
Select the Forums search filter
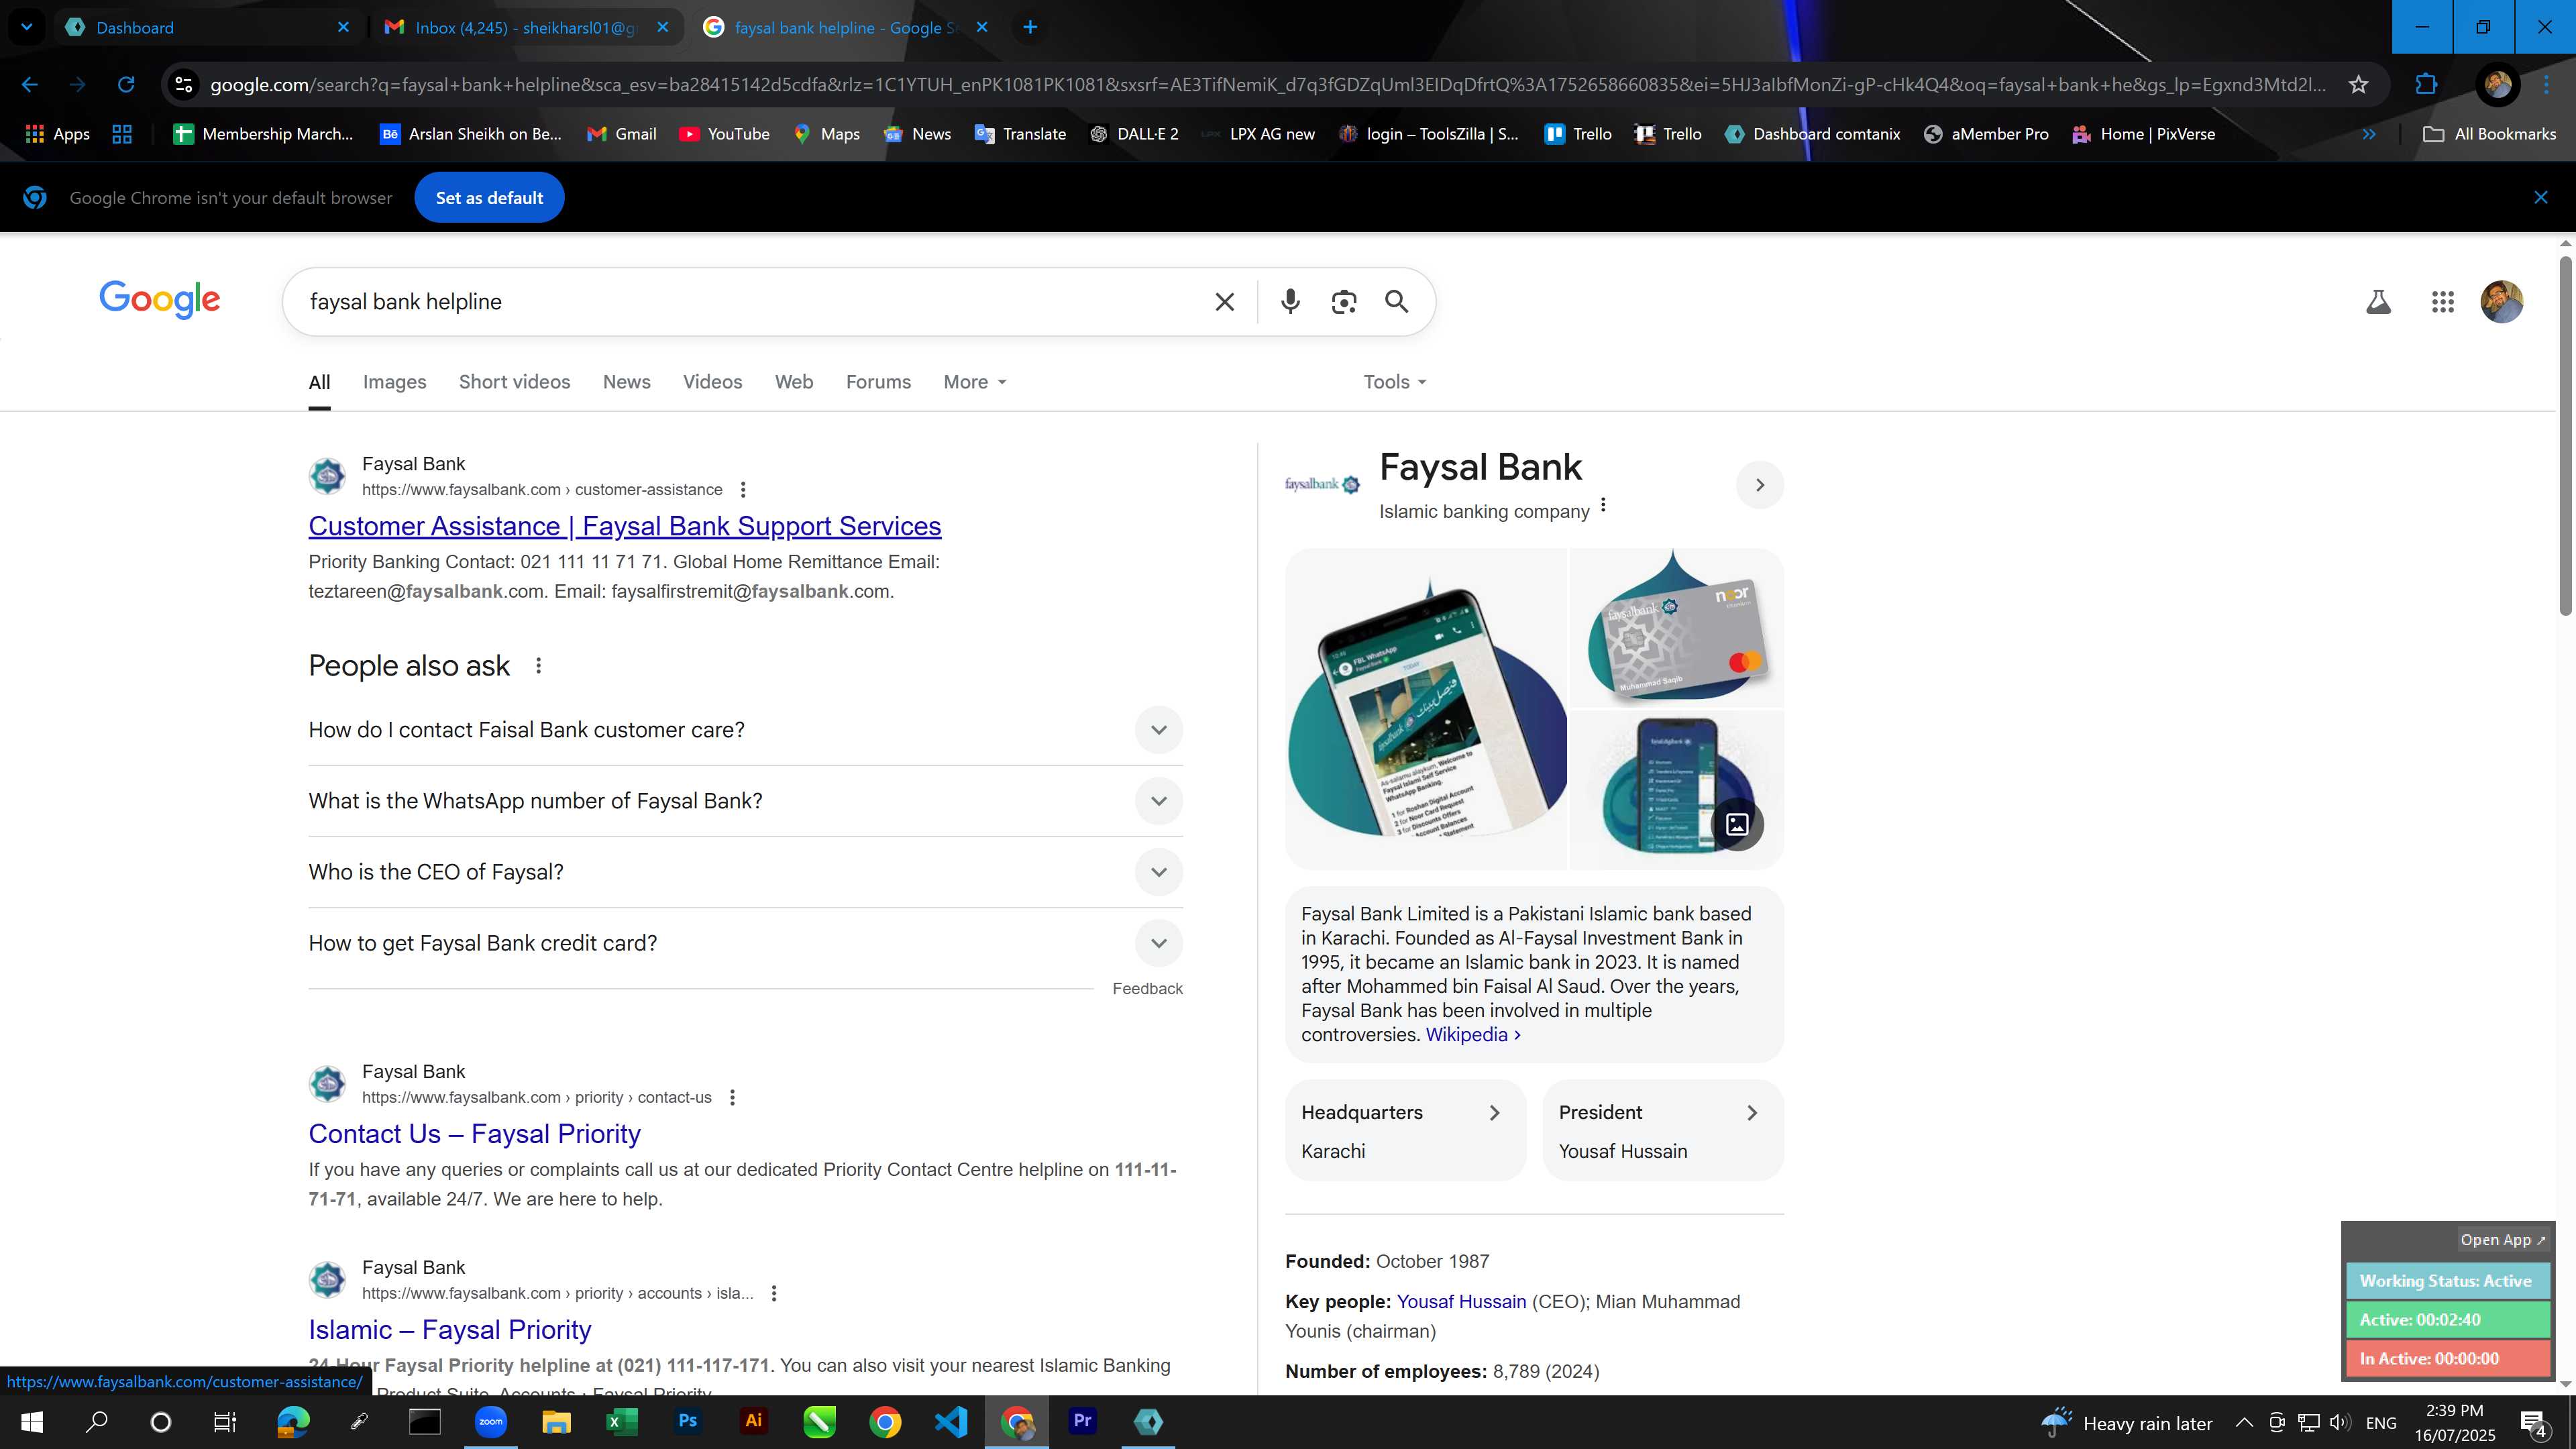click(x=878, y=382)
